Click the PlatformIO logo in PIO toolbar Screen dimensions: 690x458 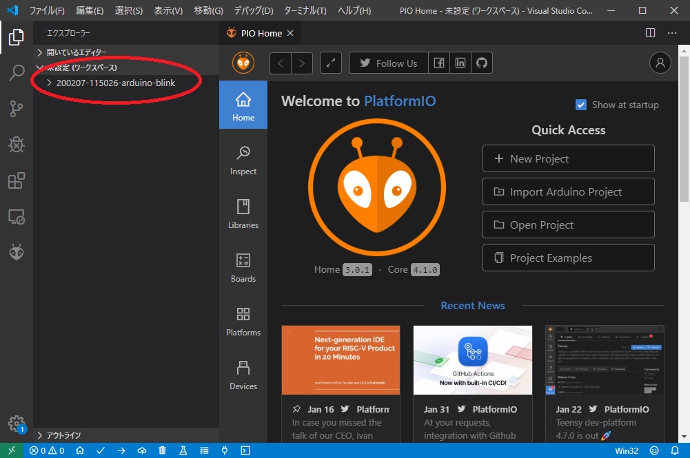243,63
